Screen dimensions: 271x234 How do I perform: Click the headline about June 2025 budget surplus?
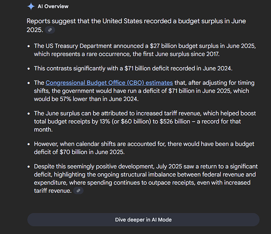point(136,25)
